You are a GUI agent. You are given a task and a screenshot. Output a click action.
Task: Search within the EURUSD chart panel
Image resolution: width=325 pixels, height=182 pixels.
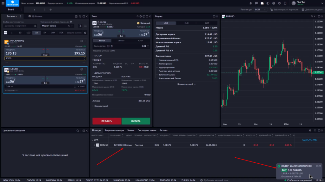(312, 16)
